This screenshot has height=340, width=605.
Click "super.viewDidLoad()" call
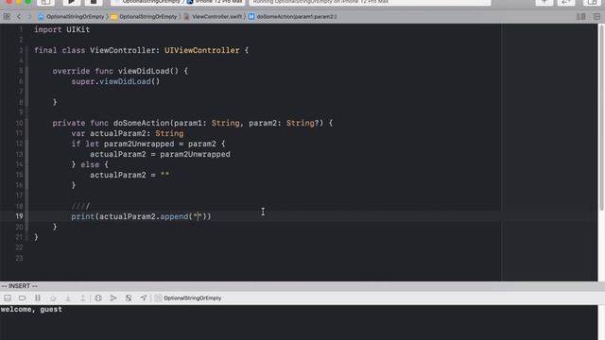(115, 81)
